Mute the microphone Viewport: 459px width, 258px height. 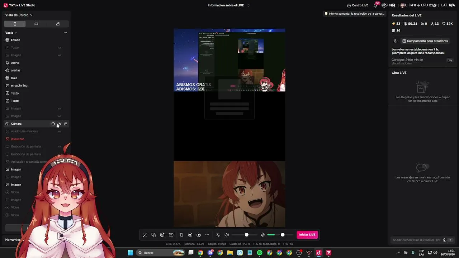263,235
